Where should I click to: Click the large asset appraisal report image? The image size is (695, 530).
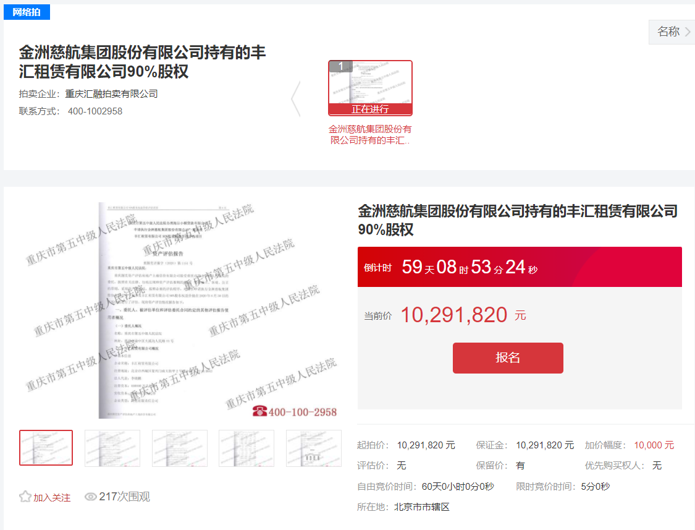[182, 310]
